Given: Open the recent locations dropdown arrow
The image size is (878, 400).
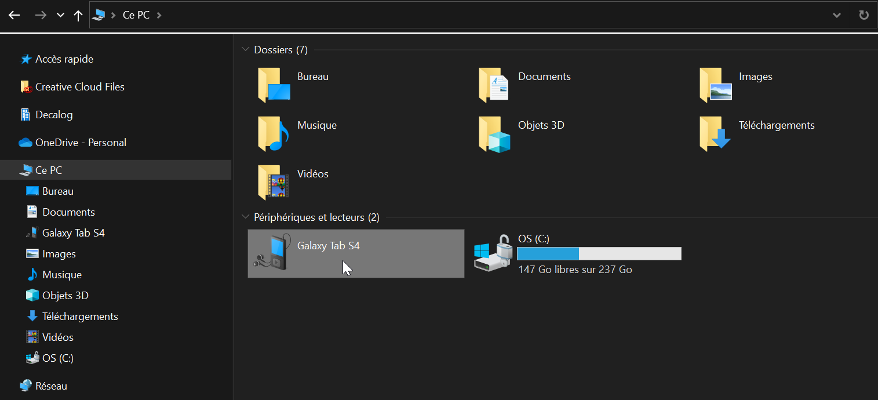Looking at the screenshot, I should 60,16.
